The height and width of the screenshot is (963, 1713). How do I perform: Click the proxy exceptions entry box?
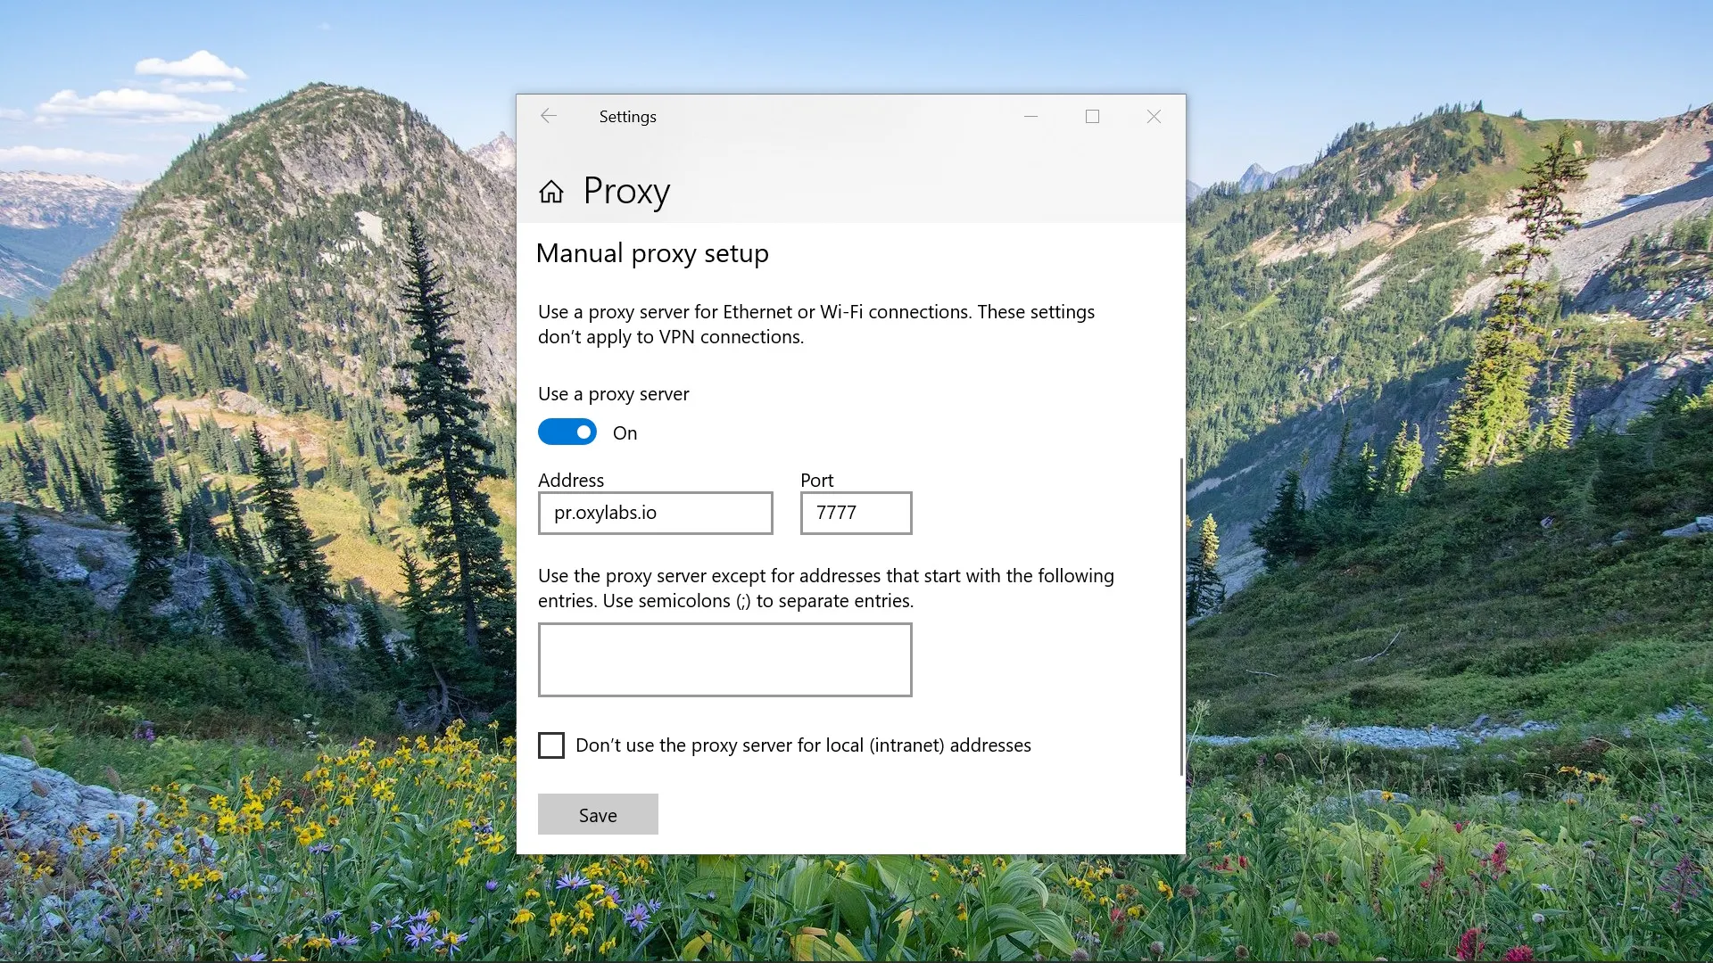724,660
